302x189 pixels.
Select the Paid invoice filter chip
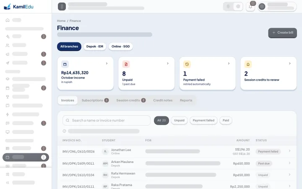pos(226,121)
